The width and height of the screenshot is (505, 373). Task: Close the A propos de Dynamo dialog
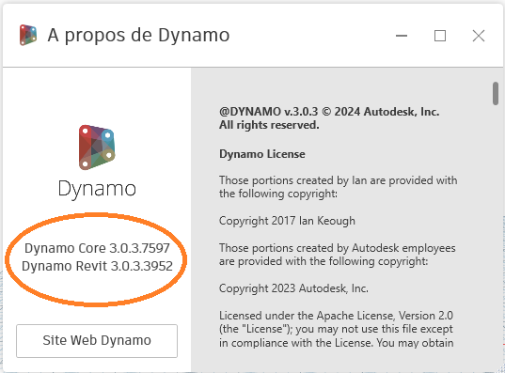(x=479, y=36)
